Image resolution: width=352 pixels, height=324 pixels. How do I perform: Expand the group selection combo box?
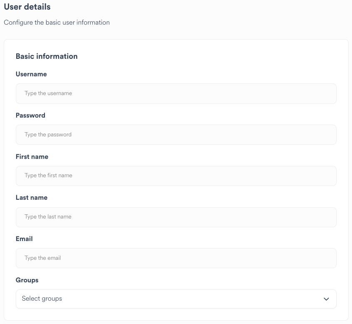click(x=176, y=299)
